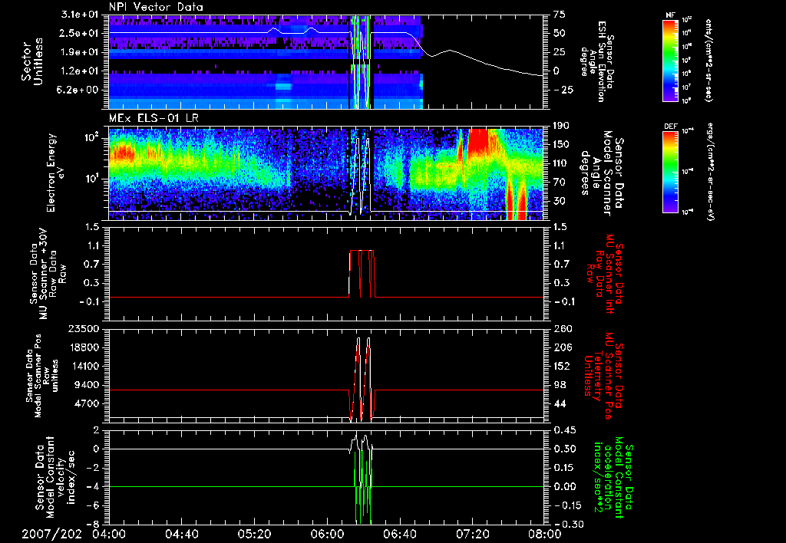This screenshot has width=786, height=543.
Task: Click the "3.1e+01" sector tick value
Action: coord(80,15)
